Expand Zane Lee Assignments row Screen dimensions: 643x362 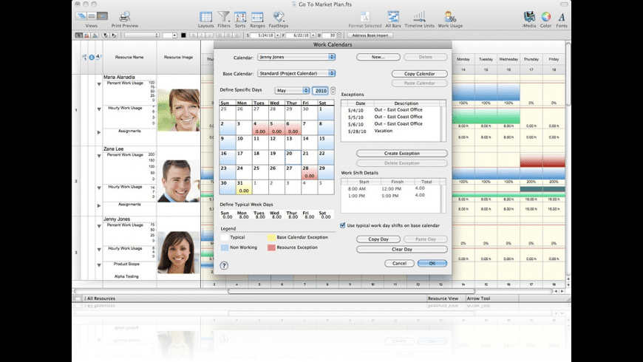tap(99, 205)
